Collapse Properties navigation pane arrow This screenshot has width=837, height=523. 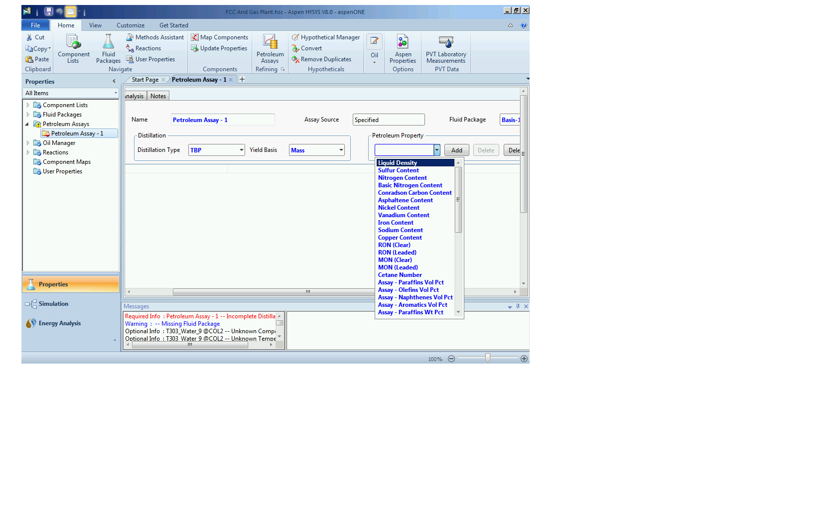point(114,81)
